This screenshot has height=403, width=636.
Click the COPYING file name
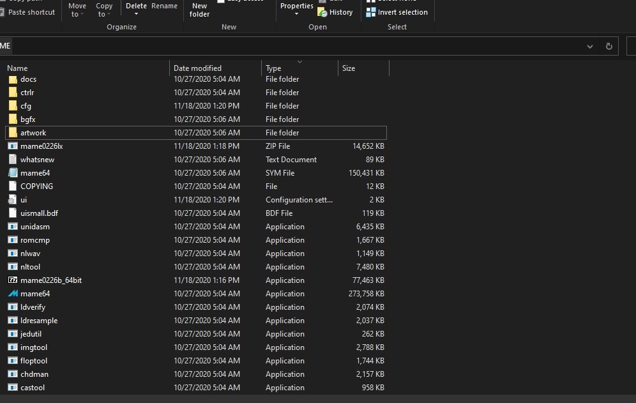click(37, 186)
